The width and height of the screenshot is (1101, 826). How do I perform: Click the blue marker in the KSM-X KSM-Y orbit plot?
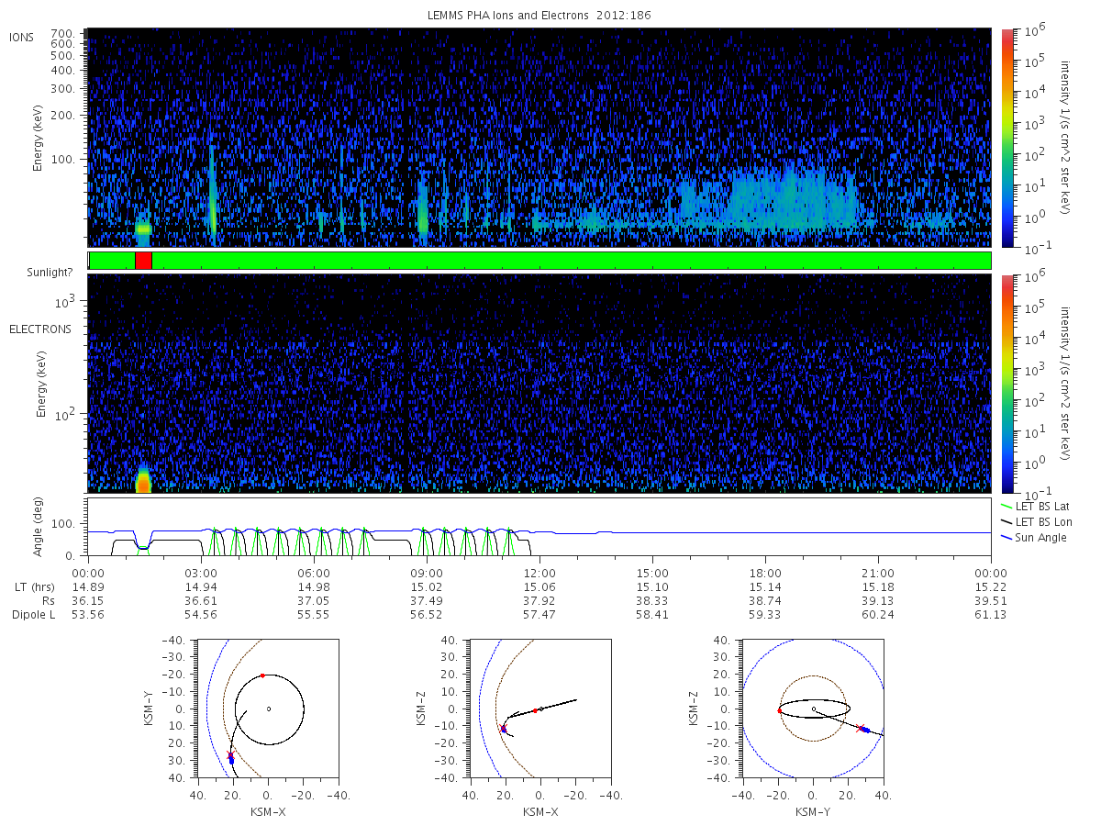pos(231,760)
